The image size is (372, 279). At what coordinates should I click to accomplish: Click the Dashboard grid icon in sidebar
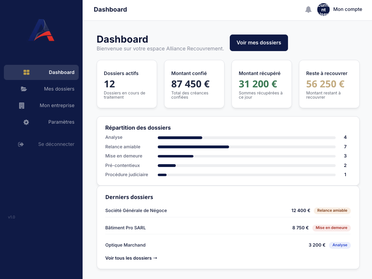[x=26, y=72]
